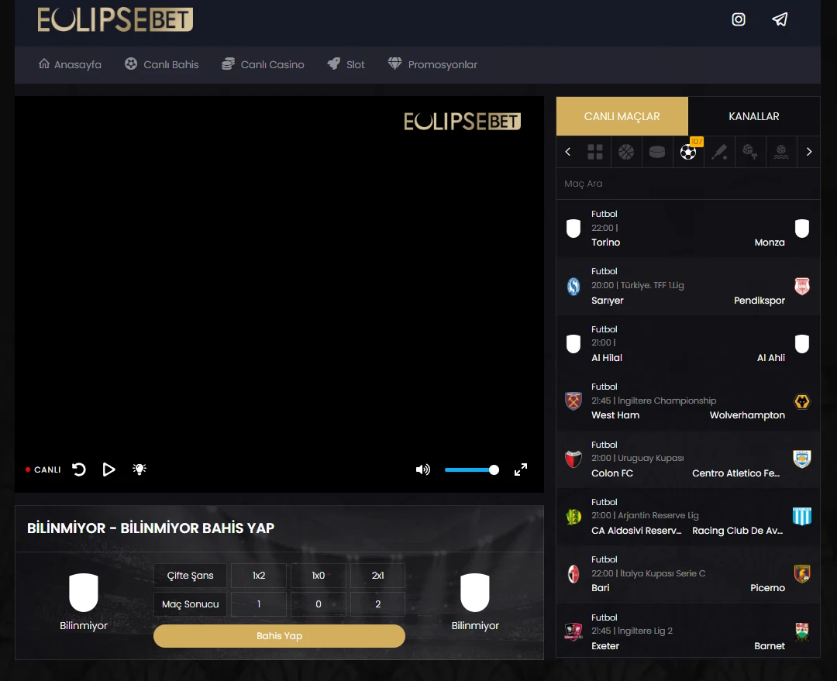The width and height of the screenshot is (837, 681).
Task: Select West Ham vs Wolverhampton match
Action: click(x=688, y=401)
